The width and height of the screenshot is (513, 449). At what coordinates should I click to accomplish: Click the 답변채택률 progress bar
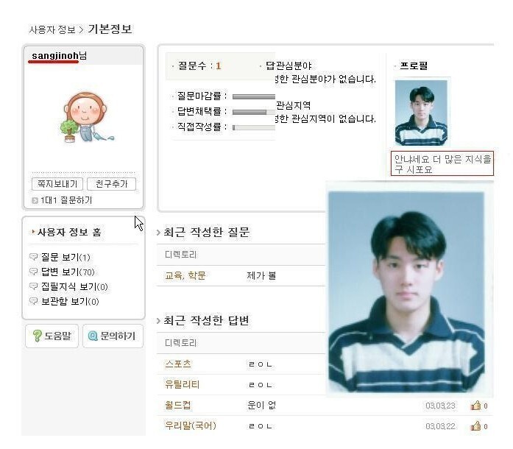pyautogui.click(x=254, y=112)
